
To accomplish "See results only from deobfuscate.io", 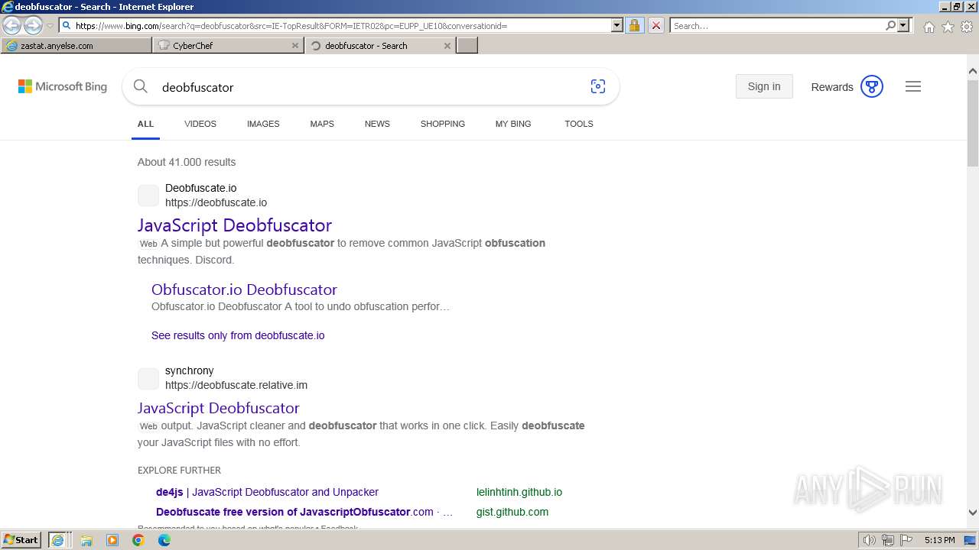I will [238, 335].
